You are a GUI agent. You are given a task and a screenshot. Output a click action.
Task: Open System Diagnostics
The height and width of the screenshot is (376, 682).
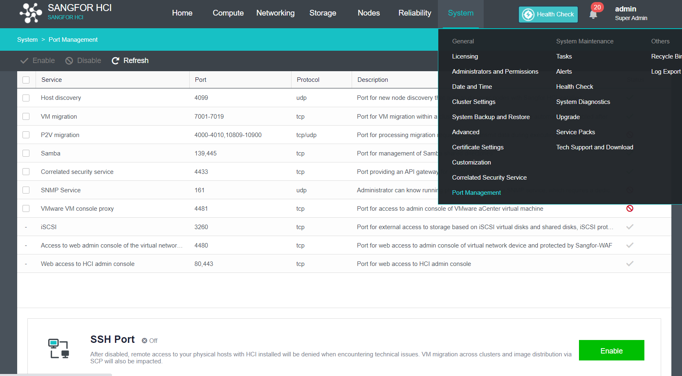point(583,102)
